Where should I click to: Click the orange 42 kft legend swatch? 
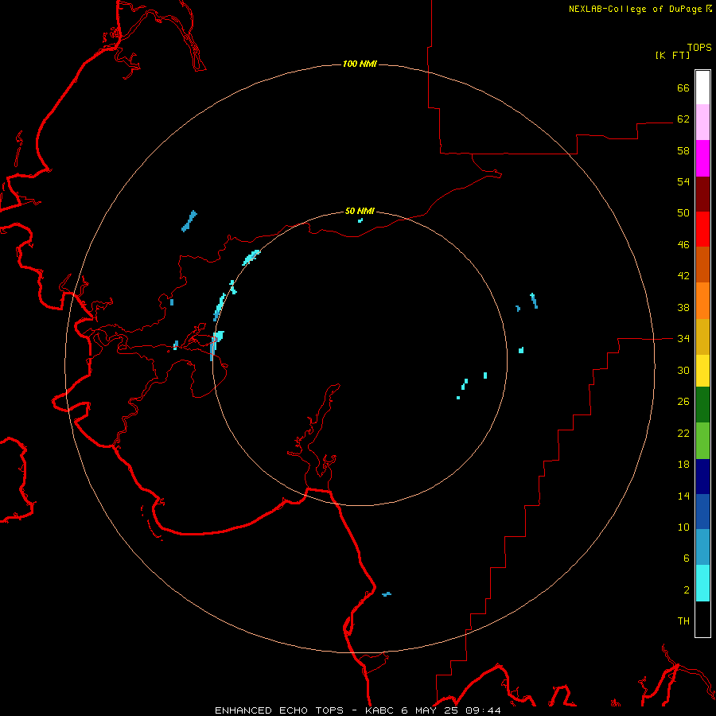(x=702, y=301)
